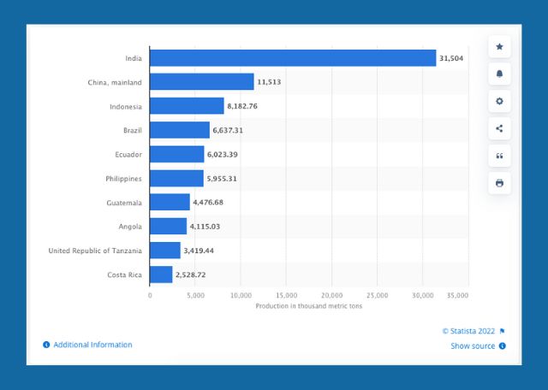The image size is (548, 390).
Task: Click the Guatemala bar
Action: [170, 202]
